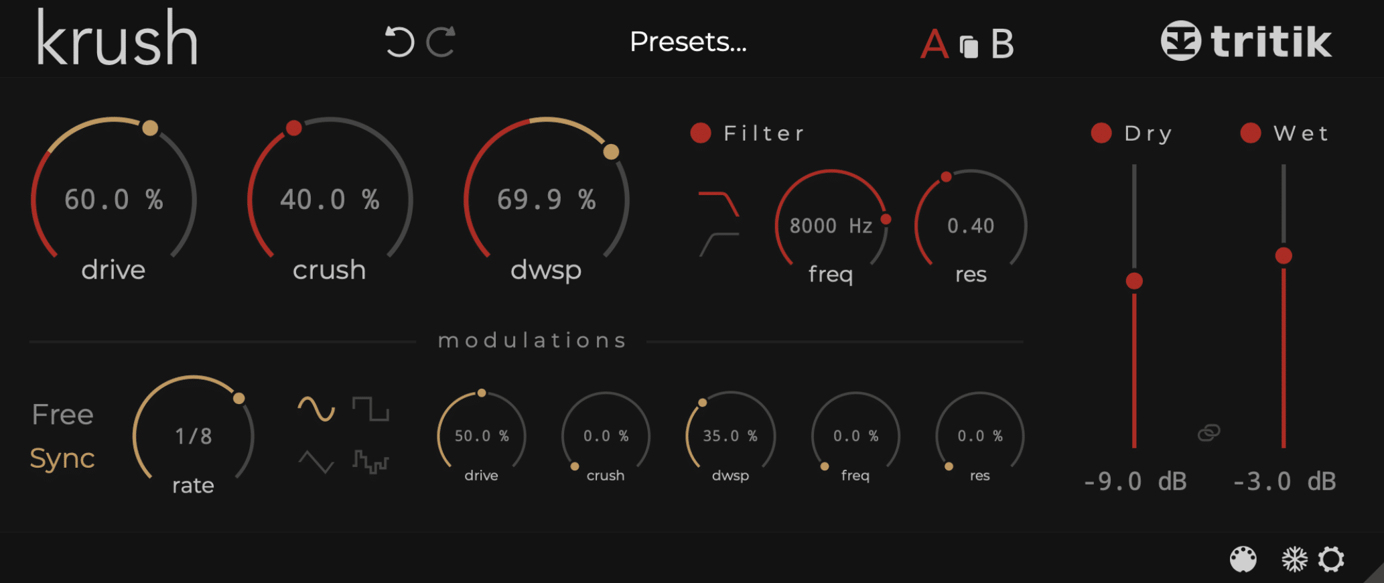
Task: Click the main crush knob handle
Action: [x=293, y=128]
